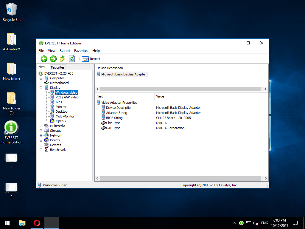Click the Report toolbar button
This screenshot has width=305, height=229.
(x=91, y=59)
